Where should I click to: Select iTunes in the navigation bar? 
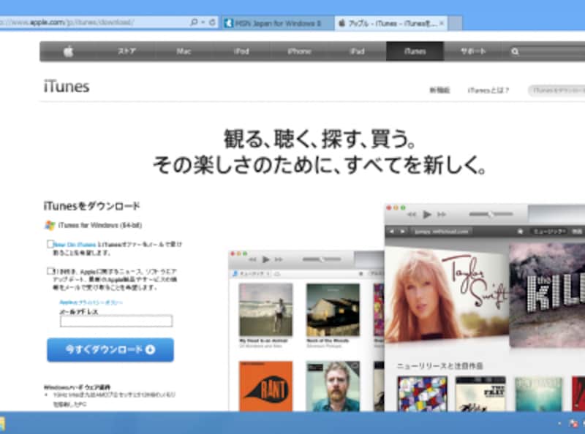[415, 51]
